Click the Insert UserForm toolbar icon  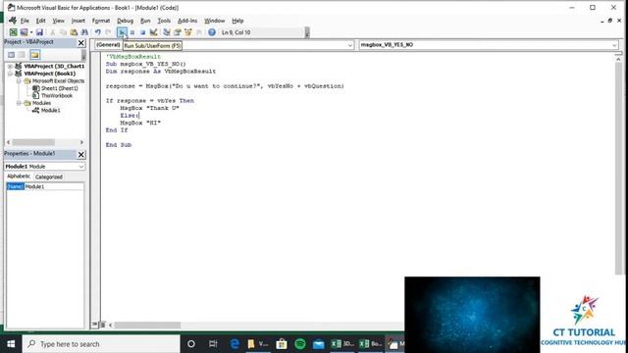pos(24,32)
